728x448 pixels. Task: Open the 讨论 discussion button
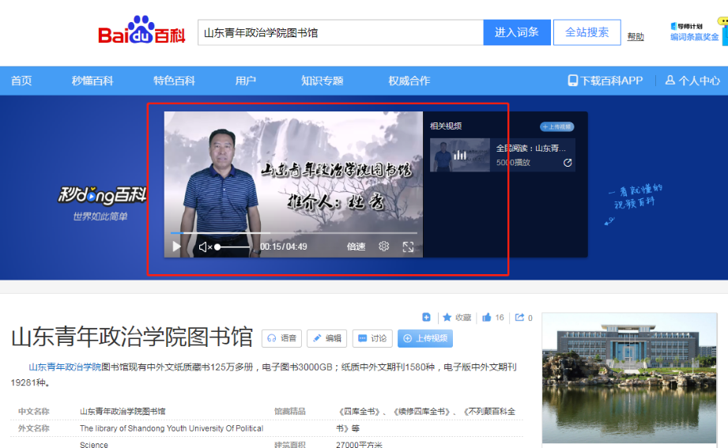(372, 338)
